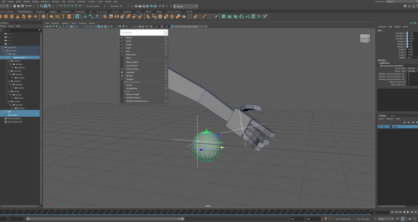The image size is (418, 222).
Task: Create a polygon torus from the shelf
Action: point(23,16)
